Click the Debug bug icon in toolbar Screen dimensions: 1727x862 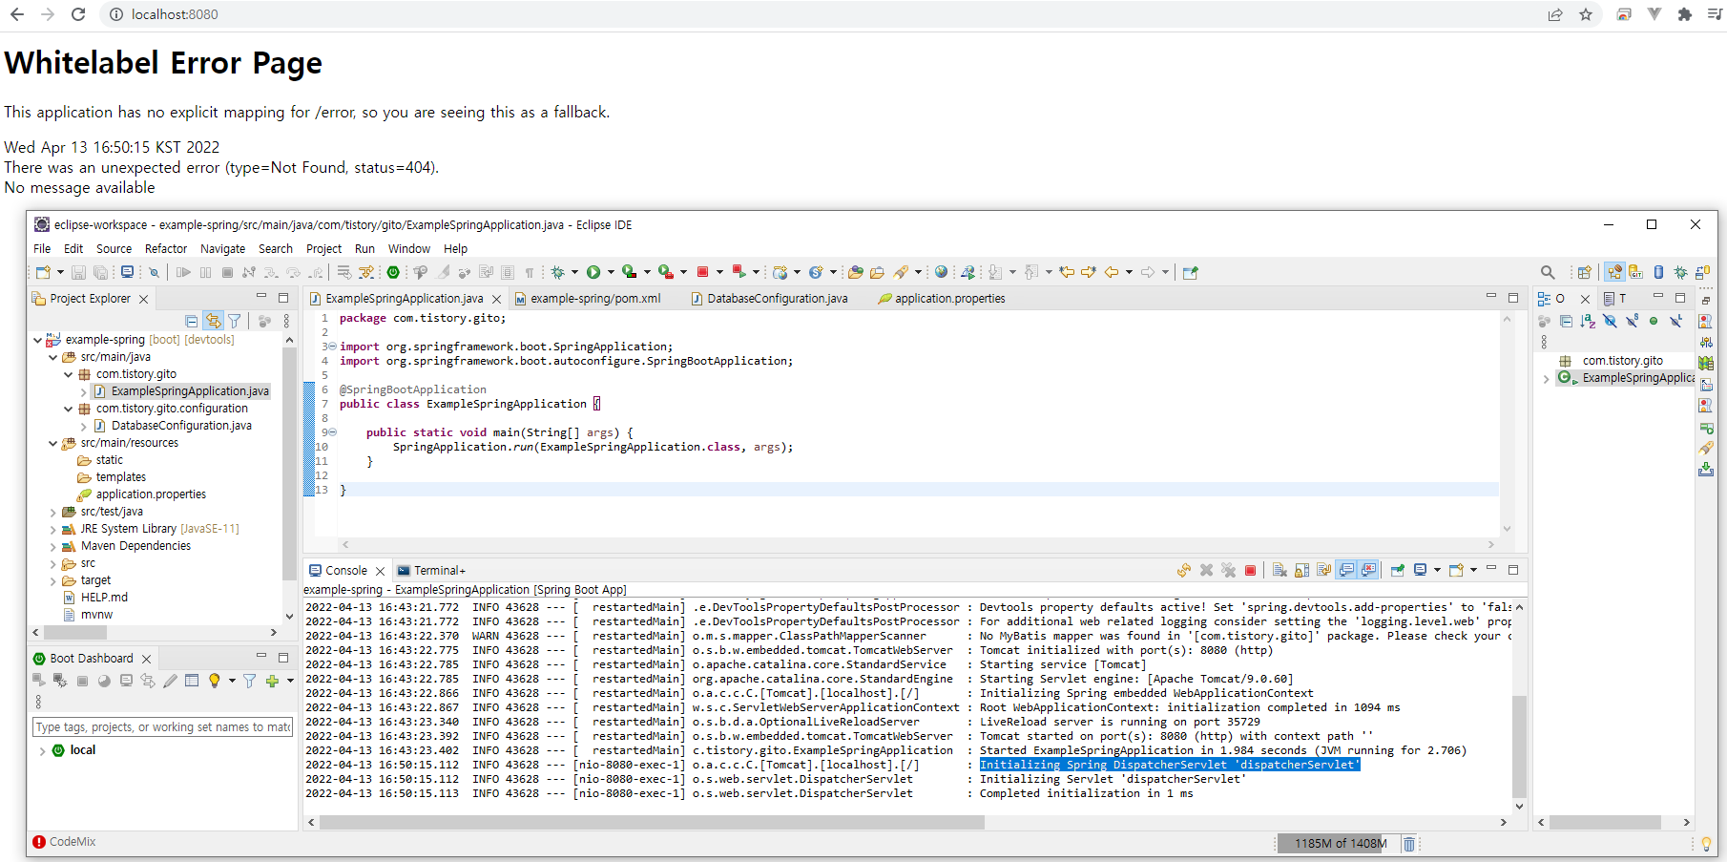(558, 273)
